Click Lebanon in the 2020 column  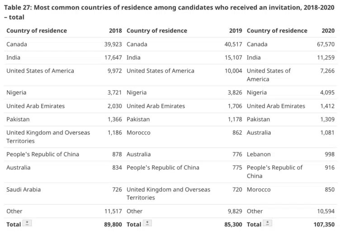point(259,154)
